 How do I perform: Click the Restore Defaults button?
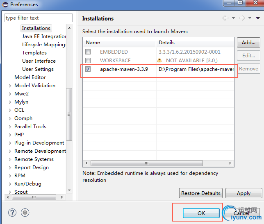coord(201,193)
